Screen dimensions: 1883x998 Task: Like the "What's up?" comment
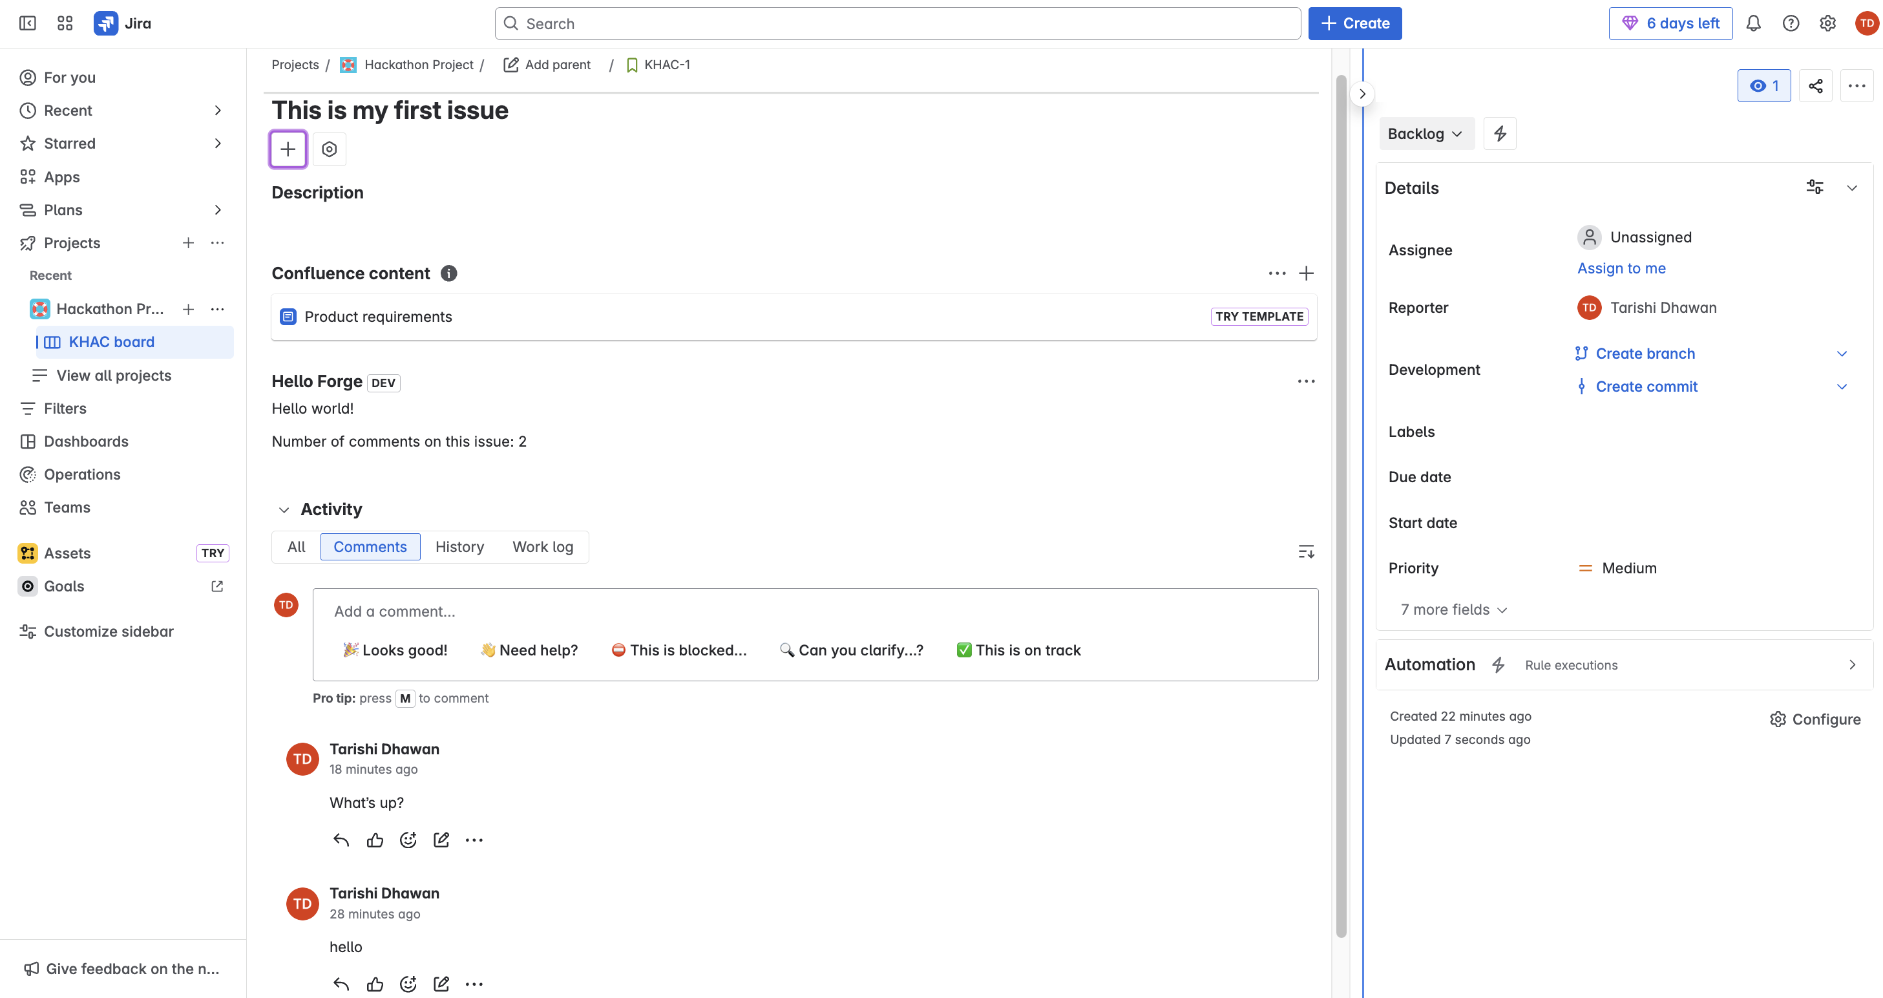375,840
